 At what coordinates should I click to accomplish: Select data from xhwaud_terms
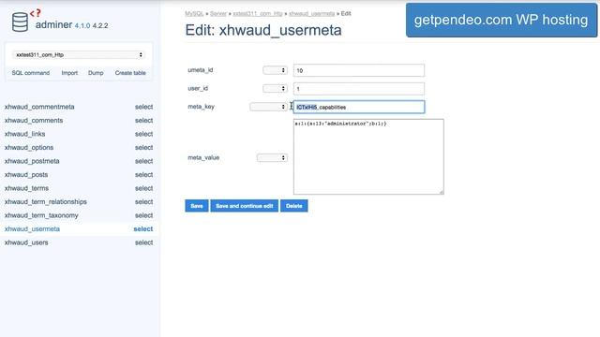point(143,188)
